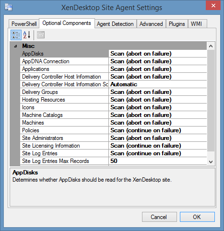Select the Delivery Groups property
224x231 pixels.
click(x=64, y=92)
